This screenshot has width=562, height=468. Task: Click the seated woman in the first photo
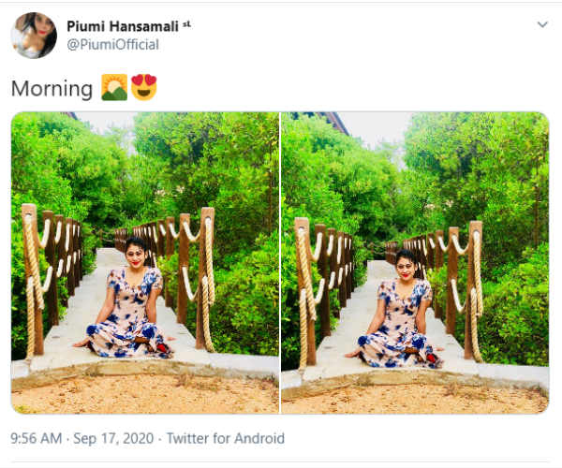coord(126,299)
